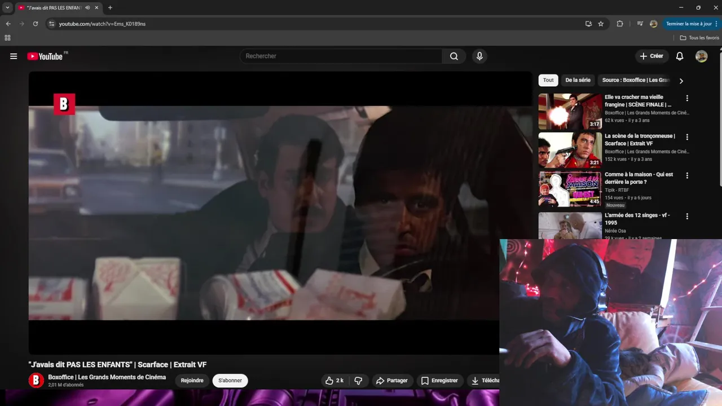Reload the page
This screenshot has height=406, width=722.
[x=35, y=24]
